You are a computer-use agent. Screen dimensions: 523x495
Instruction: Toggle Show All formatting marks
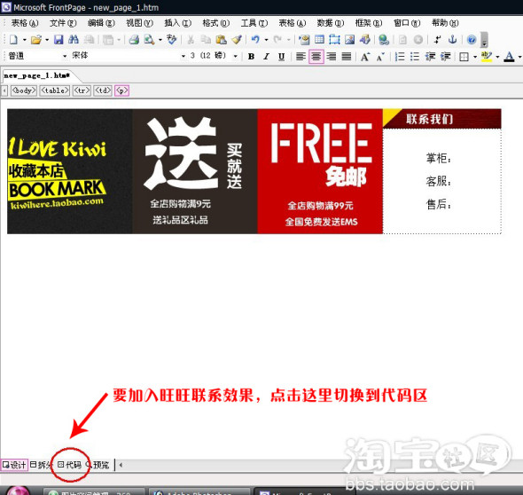point(437,40)
